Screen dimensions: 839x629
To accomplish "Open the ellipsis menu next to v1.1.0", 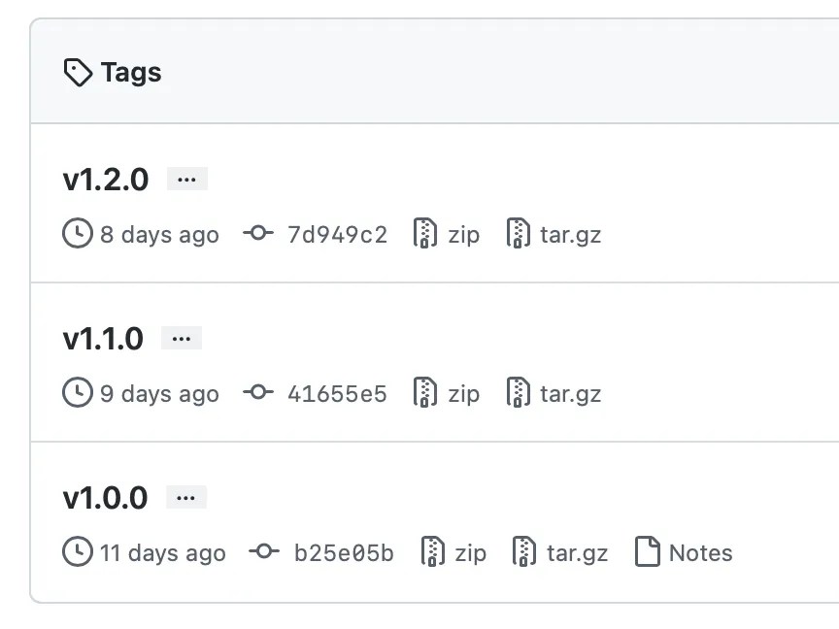I will point(182,337).
